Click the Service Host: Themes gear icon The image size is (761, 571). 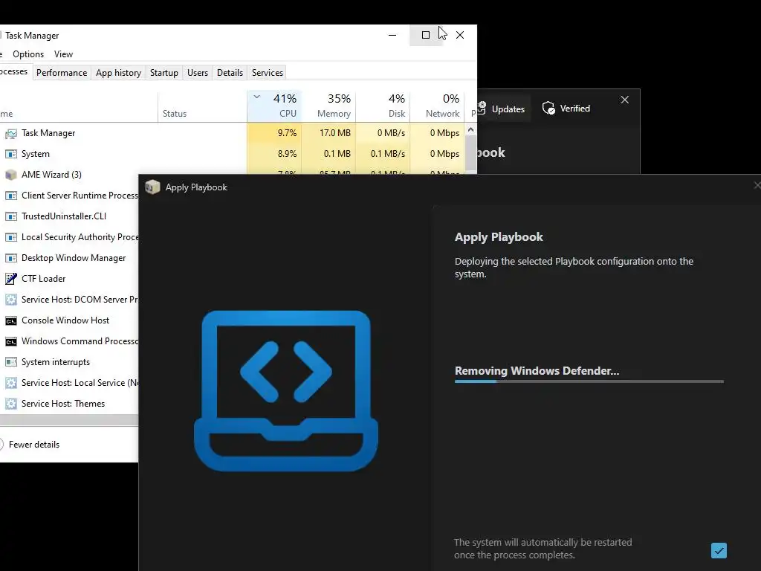(10, 404)
